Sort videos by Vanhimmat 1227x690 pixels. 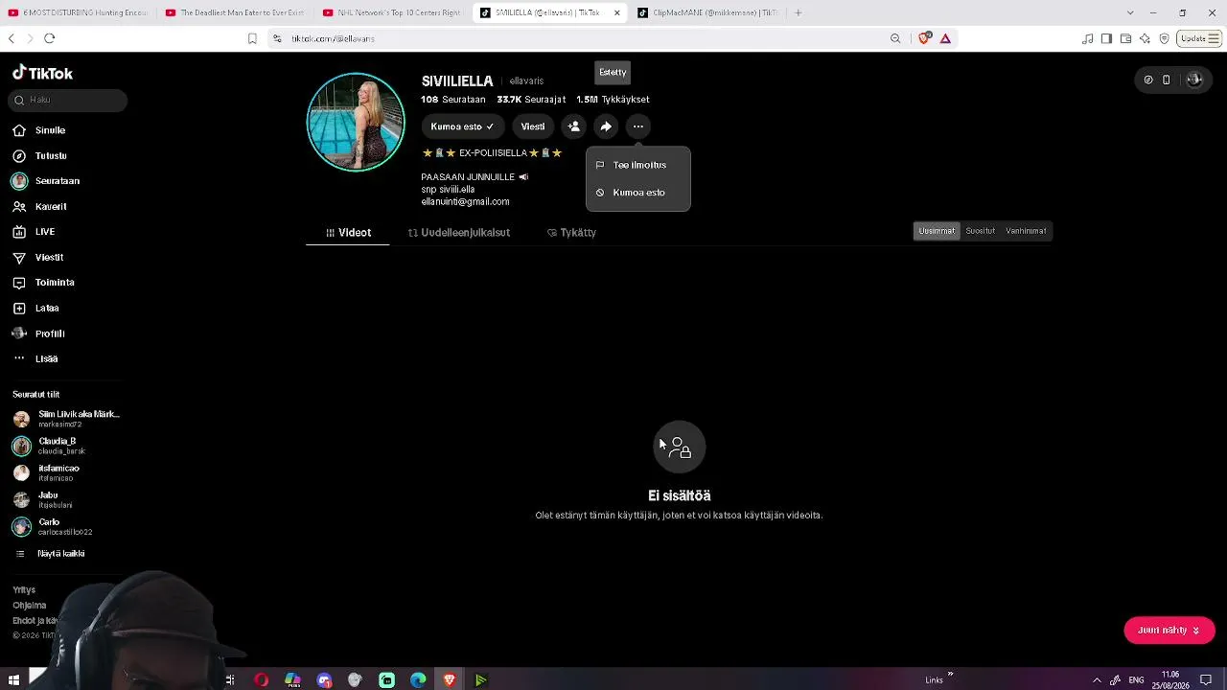click(x=1026, y=231)
